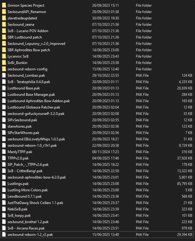Click the file icon next to TTPPv2.8.pak
The height and width of the screenshot is (241, 195).
coord(4,158)
